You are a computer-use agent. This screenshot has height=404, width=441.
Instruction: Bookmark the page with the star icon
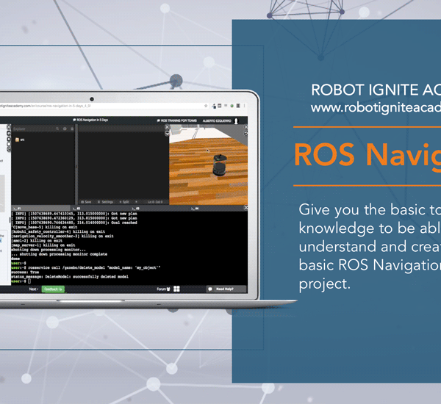[206, 106]
